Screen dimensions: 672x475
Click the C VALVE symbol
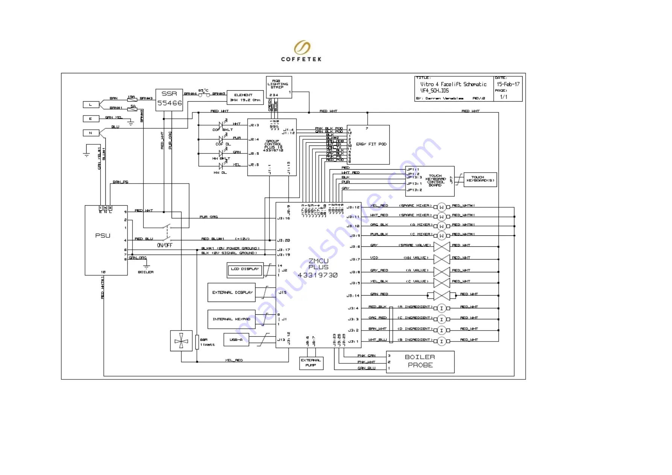442,283
